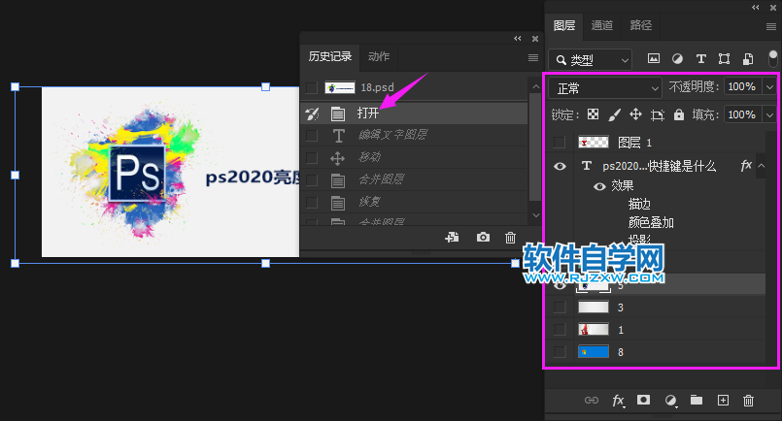Lock image pixels brush icon
Image resolution: width=782 pixels, height=421 pixels.
(x=614, y=114)
